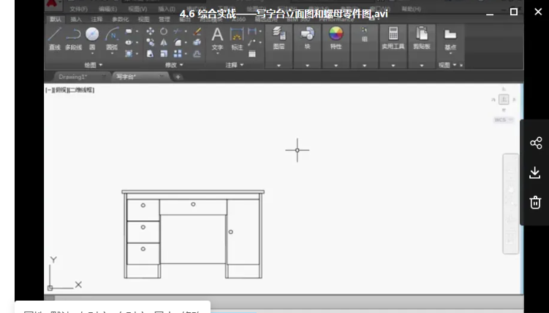549x313 pixels.
Task: Select the Mirror tool
Action: [x=164, y=42]
